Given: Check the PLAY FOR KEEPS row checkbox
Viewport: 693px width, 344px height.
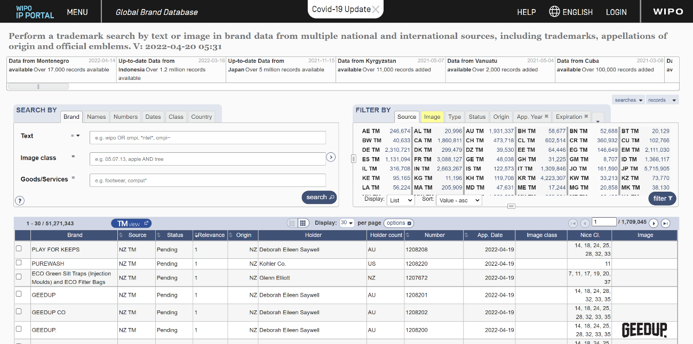Looking at the screenshot, I should 19,249.
